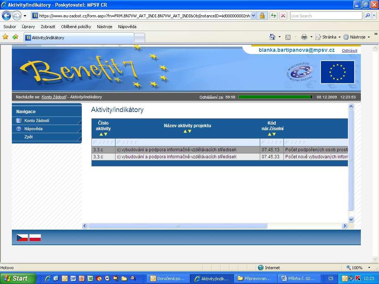Launch Excel from the Quick Launch bar
Viewport: 379px width, 284px height.
click(x=90, y=278)
